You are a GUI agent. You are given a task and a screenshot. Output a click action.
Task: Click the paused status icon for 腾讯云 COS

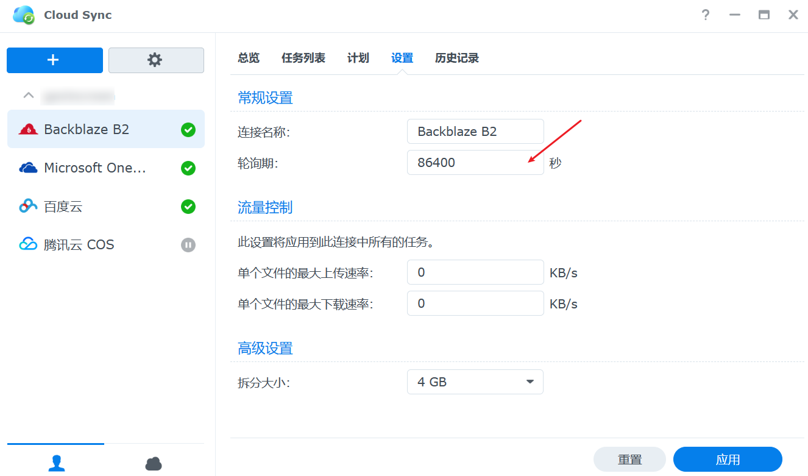(x=188, y=245)
